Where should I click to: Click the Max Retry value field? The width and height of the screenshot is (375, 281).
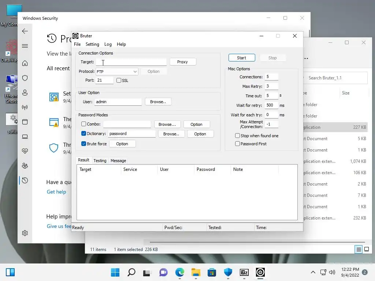[271, 86]
